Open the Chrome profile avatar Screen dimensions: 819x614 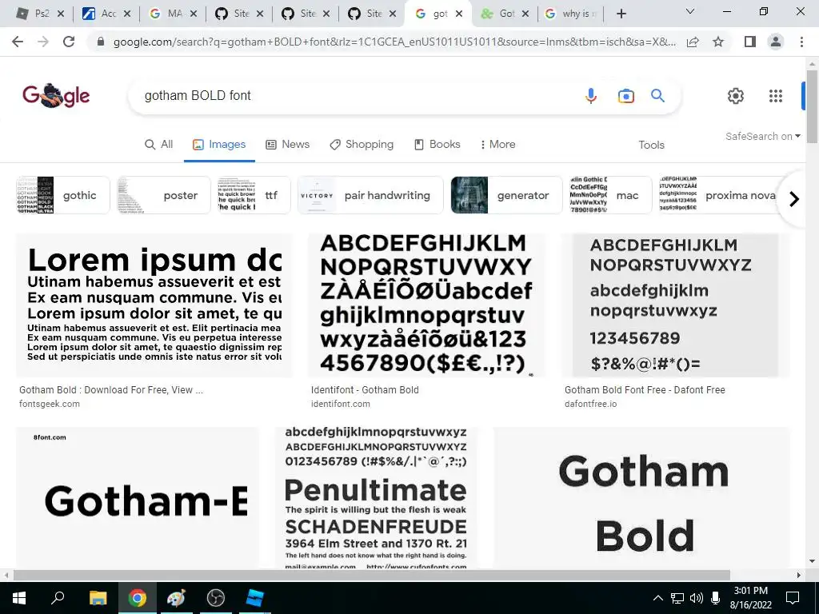[776, 42]
